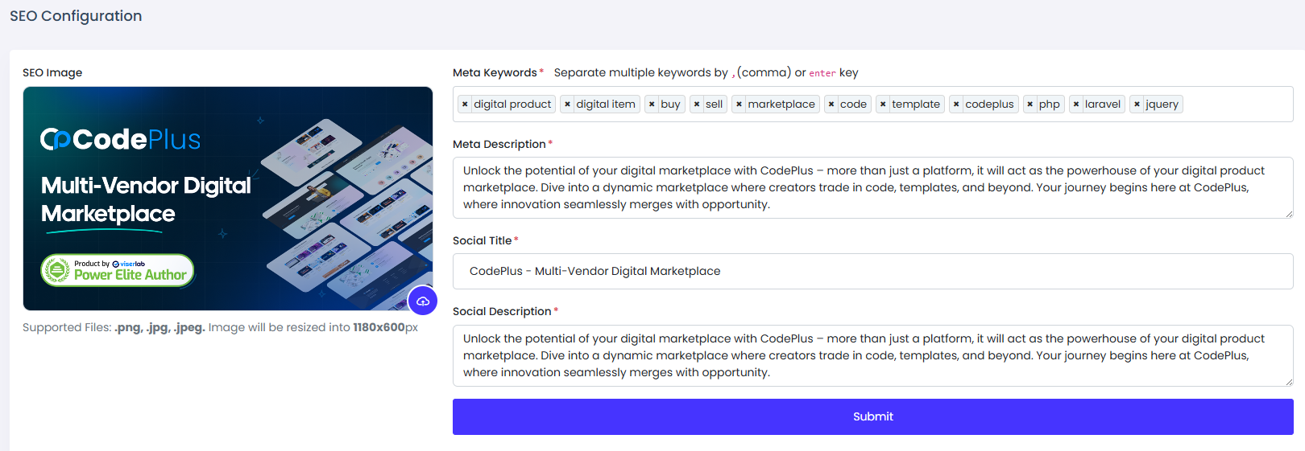Click inside the Meta Description textarea
Image resolution: width=1305 pixels, height=451 pixels.
(x=873, y=187)
